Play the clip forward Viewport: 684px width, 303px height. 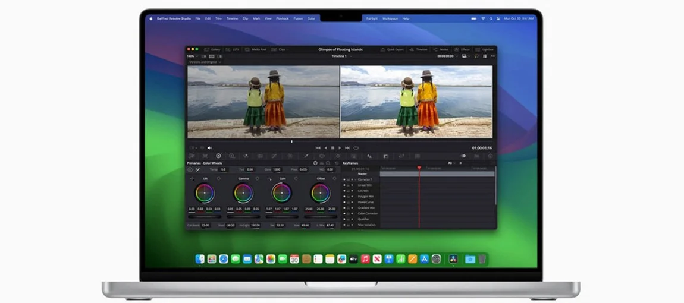(x=340, y=148)
